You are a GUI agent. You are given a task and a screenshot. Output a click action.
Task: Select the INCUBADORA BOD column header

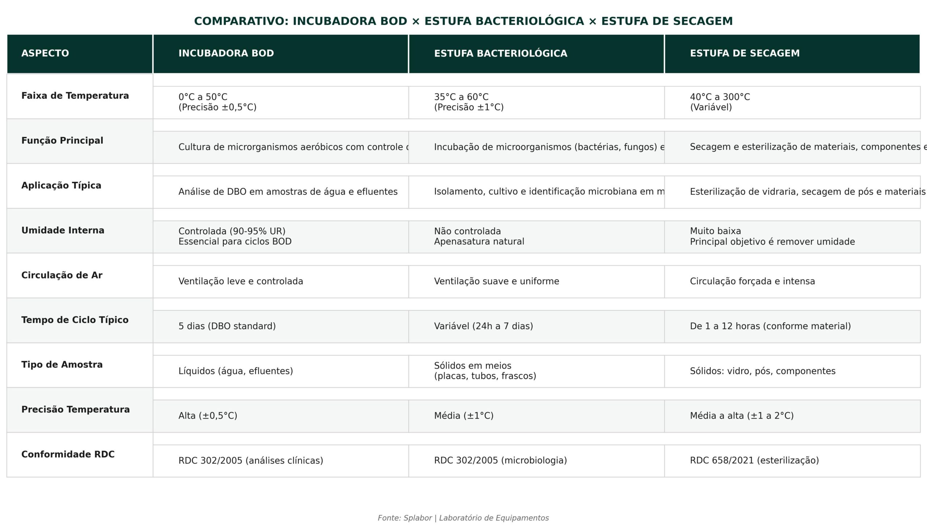pyautogui.click(x=281, y=54)
